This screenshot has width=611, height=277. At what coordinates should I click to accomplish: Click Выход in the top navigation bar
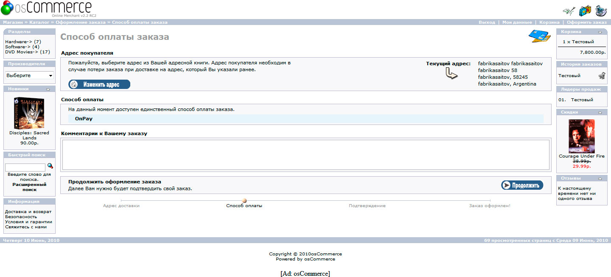487,22
